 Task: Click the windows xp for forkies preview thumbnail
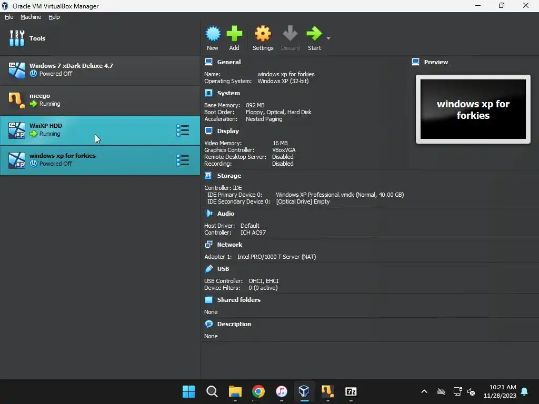click(473, 109)
